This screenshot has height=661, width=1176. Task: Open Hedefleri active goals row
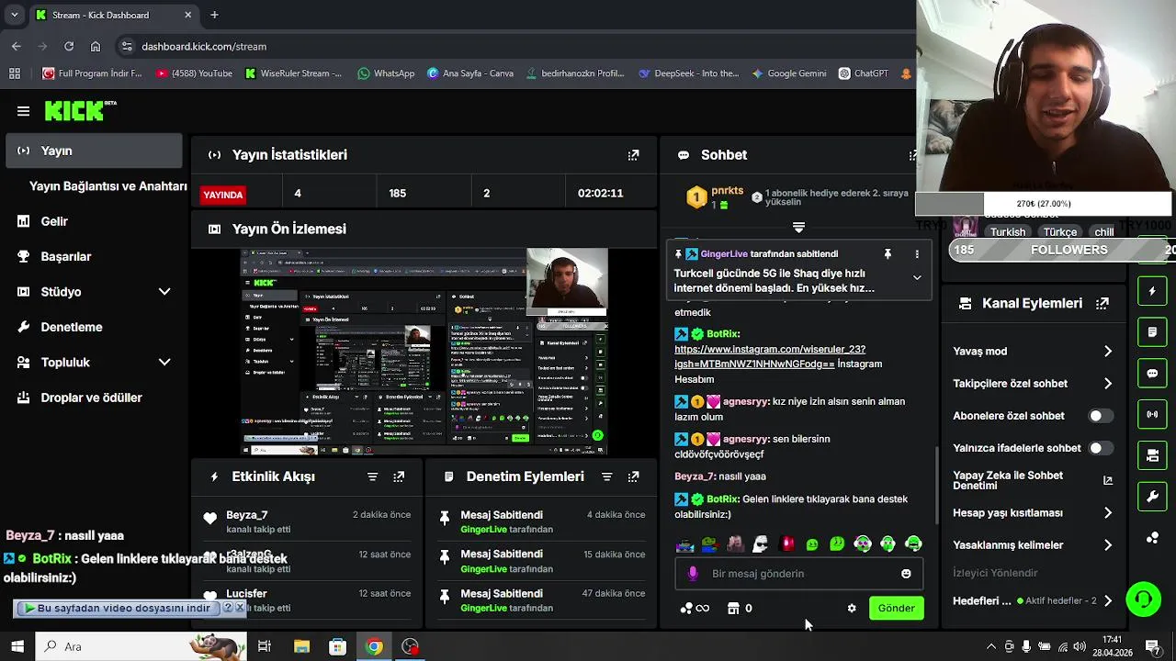(1033, 601)
